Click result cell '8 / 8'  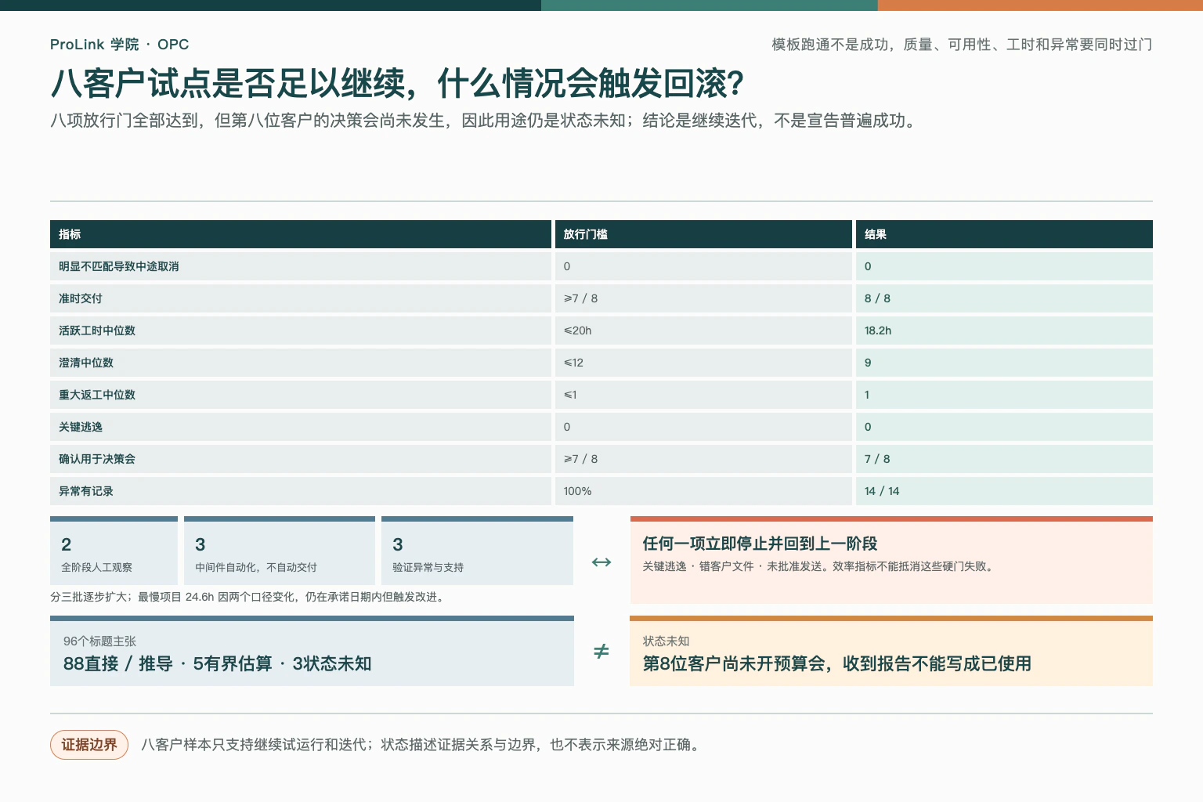pyautogui.click(x=1004, y=298)
